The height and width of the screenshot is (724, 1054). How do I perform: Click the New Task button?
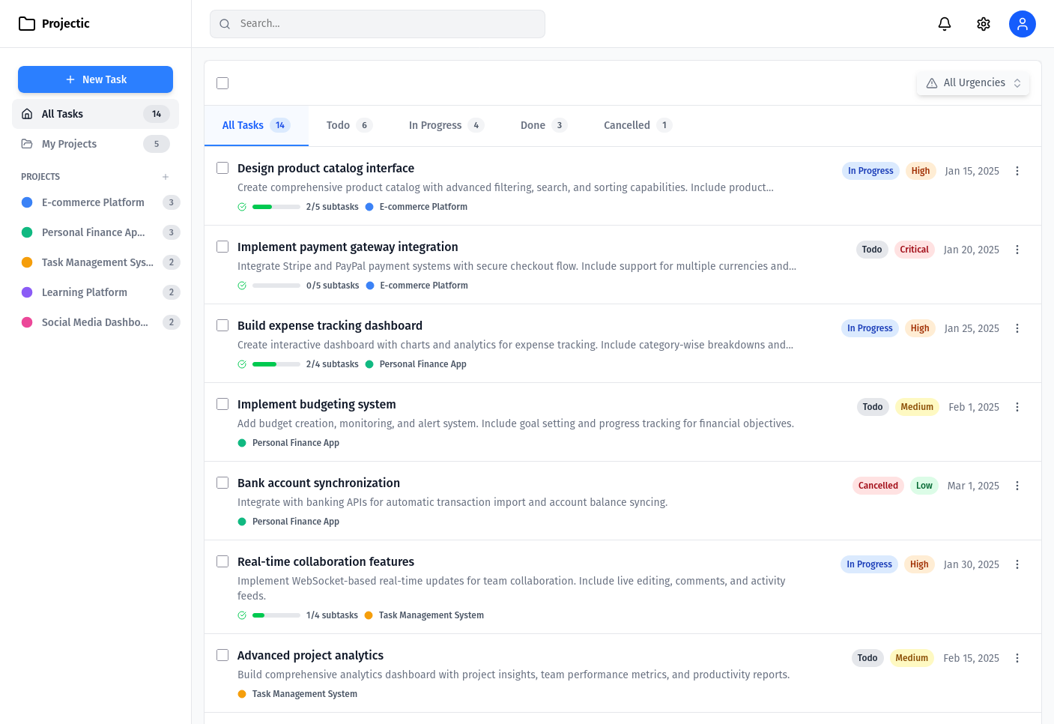coord(95,79)
